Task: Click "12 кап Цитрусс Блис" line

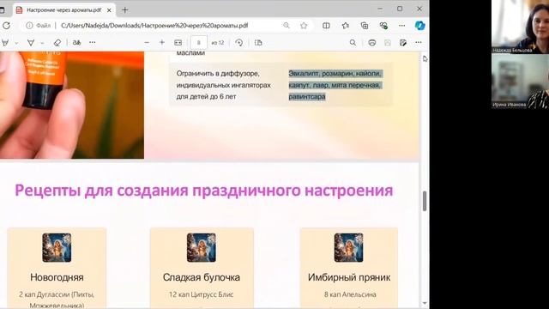Action: tap(202, 294)
